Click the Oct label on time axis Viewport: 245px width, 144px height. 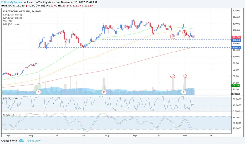point(159,135)
